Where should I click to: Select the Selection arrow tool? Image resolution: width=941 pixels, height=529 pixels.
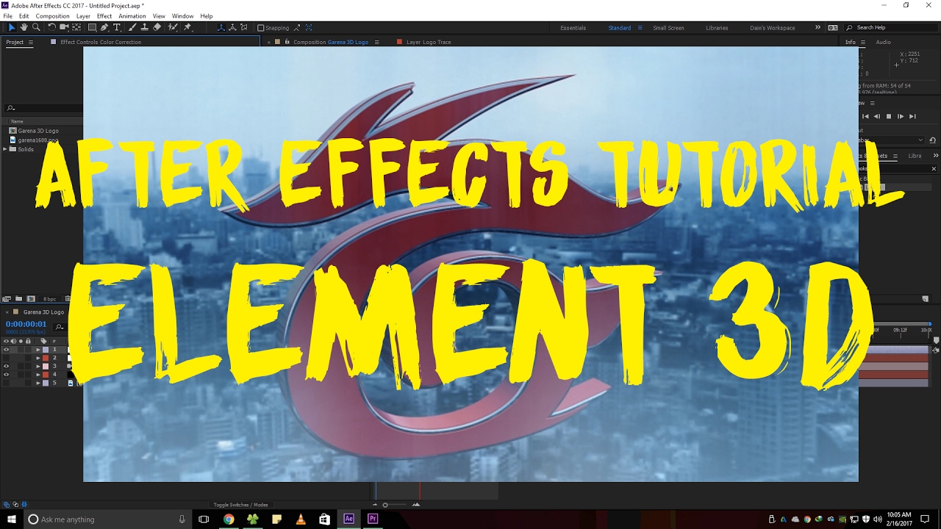point(11,27)
